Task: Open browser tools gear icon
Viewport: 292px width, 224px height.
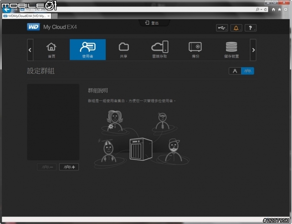Action: pyautogui.click(x=286, y=10)
